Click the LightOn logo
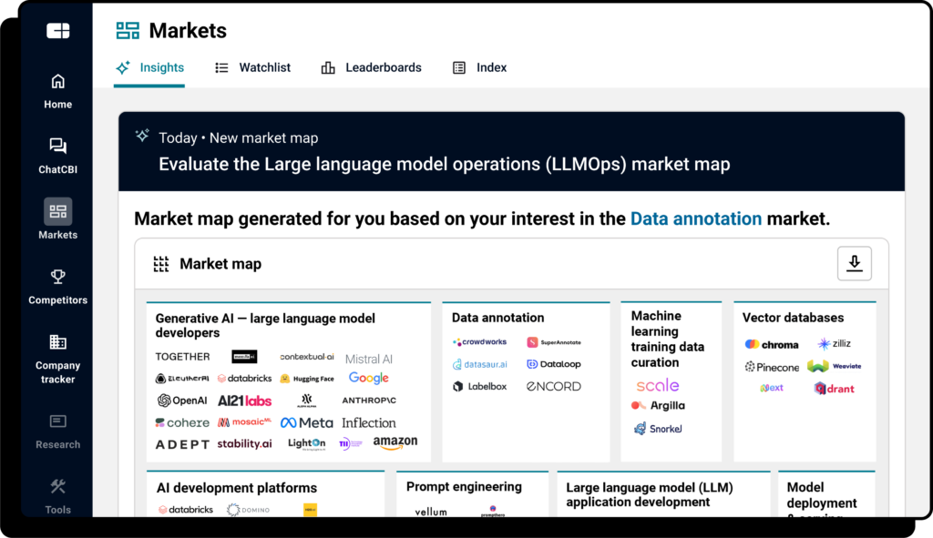The width and height of the screenshot is (933, 538). pyautogui.click(x=306, y=443)
